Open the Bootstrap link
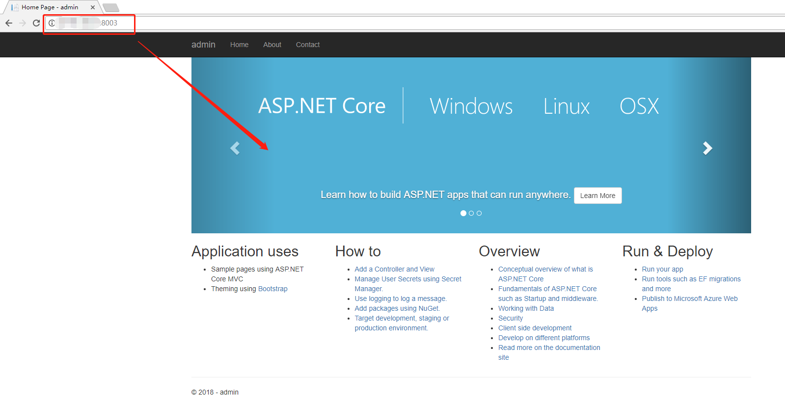Screen dimensions: 785x398 click(272, 289)
